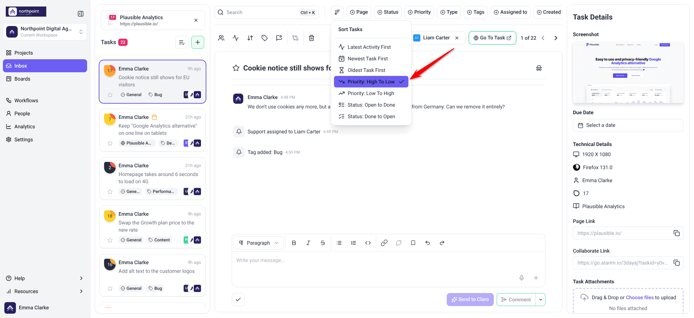Expand the Help submenu
Image resolution: width=694 pixels, height=318 pixels.
[81, 278]
